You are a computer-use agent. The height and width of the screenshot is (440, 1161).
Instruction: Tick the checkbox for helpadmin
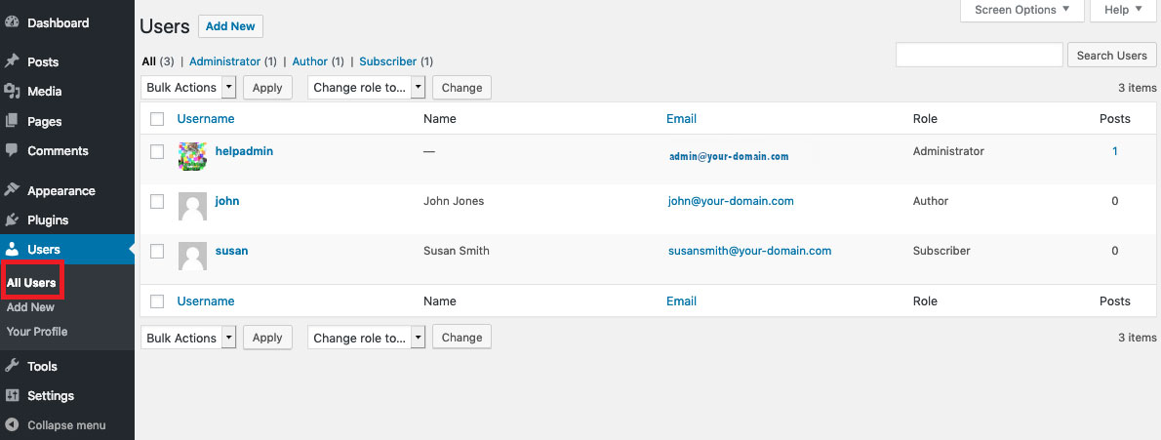(x=157, y=152)
